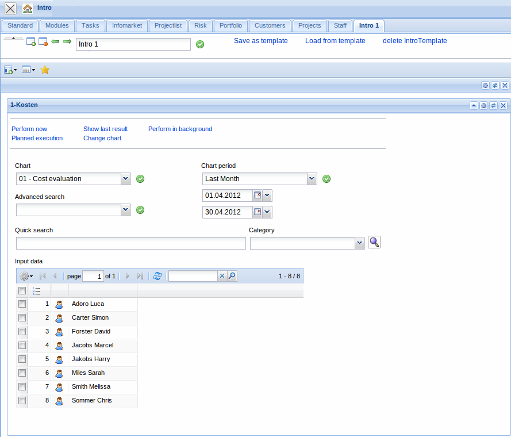Open calendar picker for 01.04.2012 date
The image size is (511, 437).
pyautogui.click(x=258, y=195)
